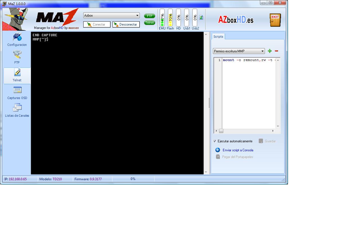Image resolution: width=360 pixels, height=243 pixels.
Task: Open Listas de Canales section
Action: tap(17, 111)
